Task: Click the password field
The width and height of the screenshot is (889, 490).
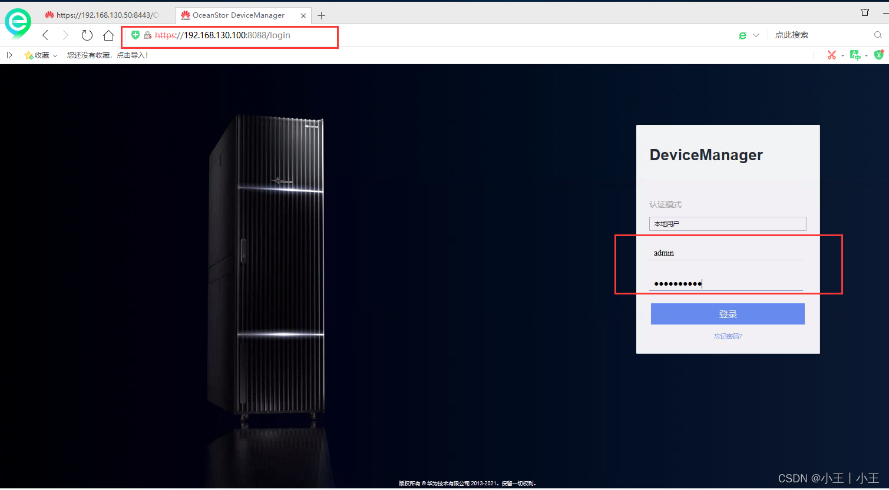Action: coord(726,283)
